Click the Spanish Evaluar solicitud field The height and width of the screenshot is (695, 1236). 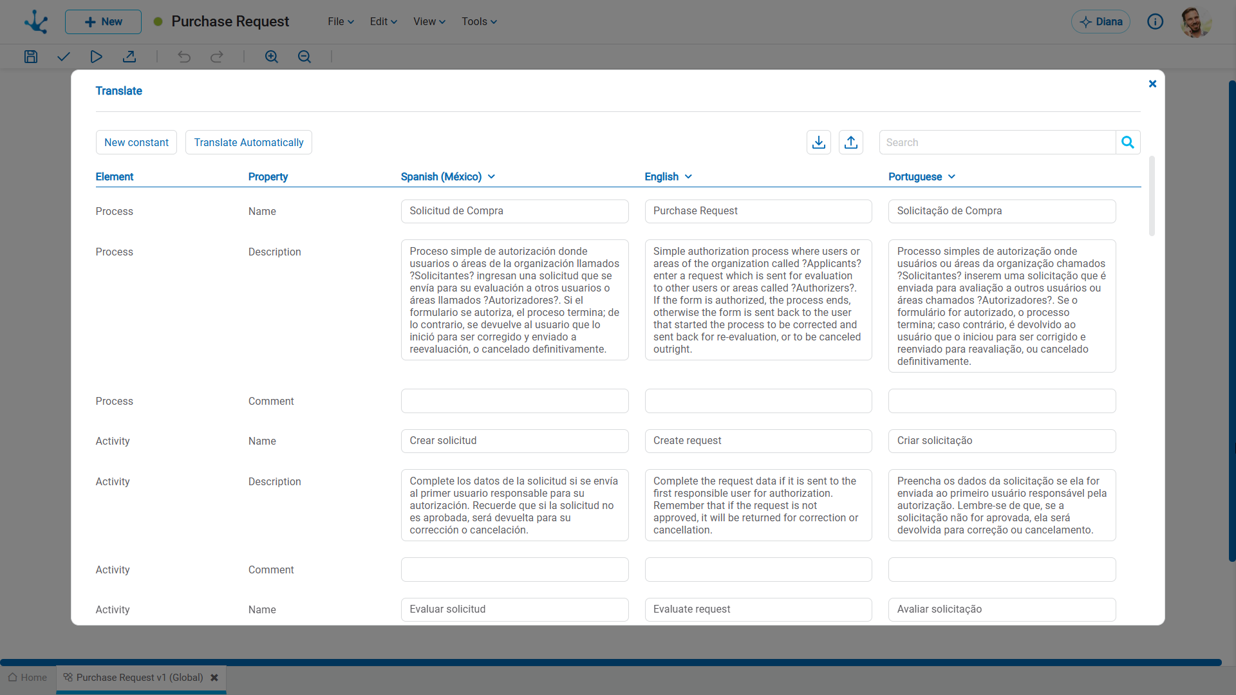pyautogui.click(x=514, y=609)
